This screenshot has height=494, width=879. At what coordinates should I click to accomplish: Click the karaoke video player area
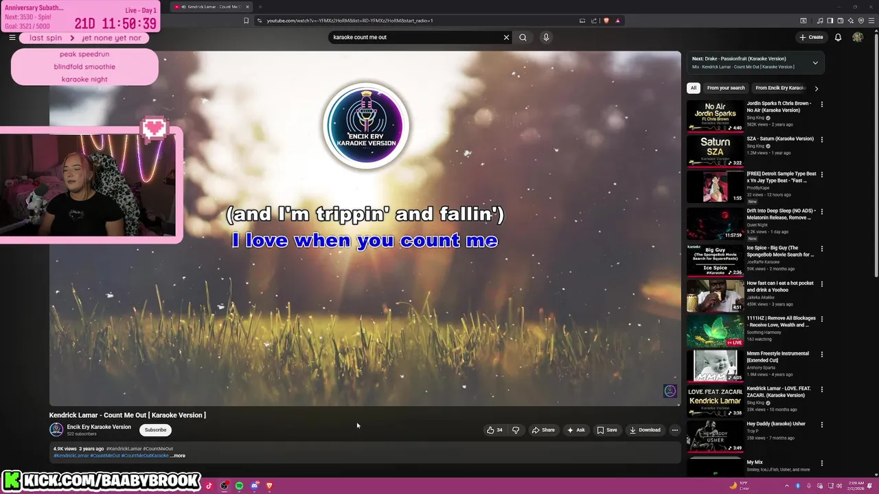(x=365, y=228)
